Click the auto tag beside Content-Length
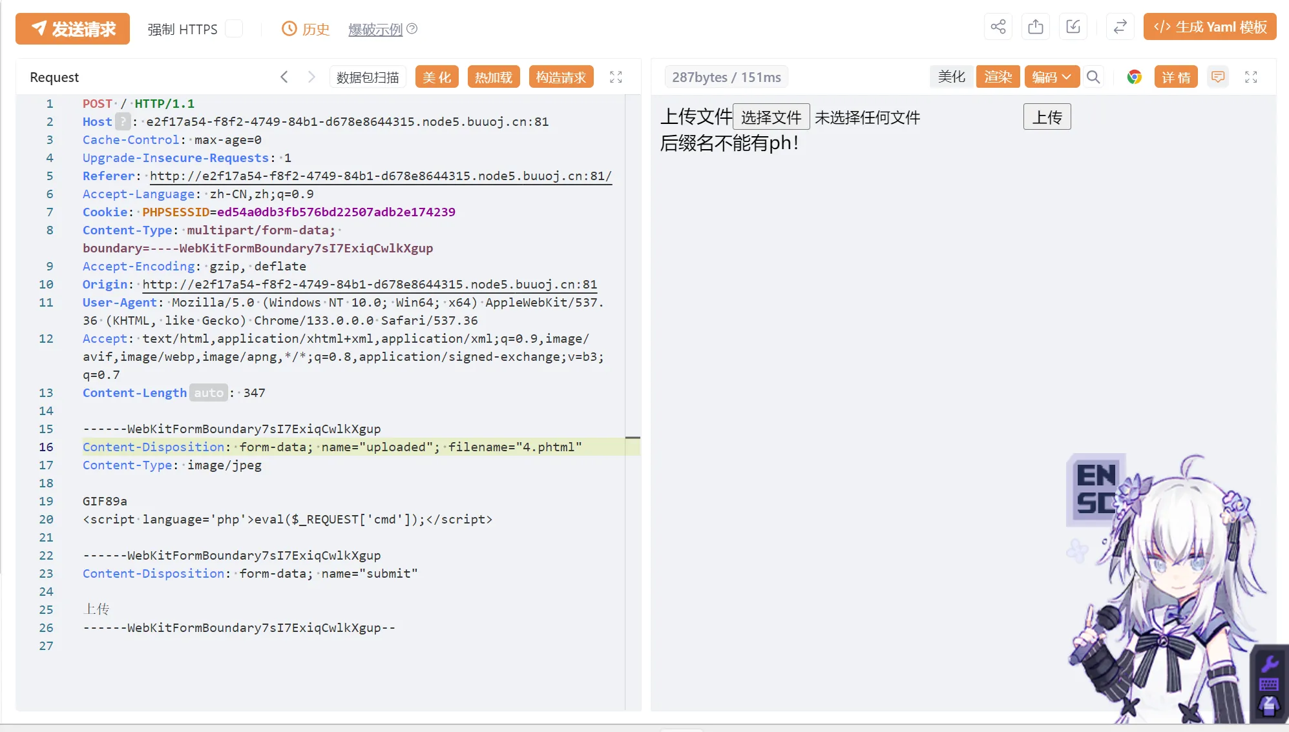 (x=208, y=392)
